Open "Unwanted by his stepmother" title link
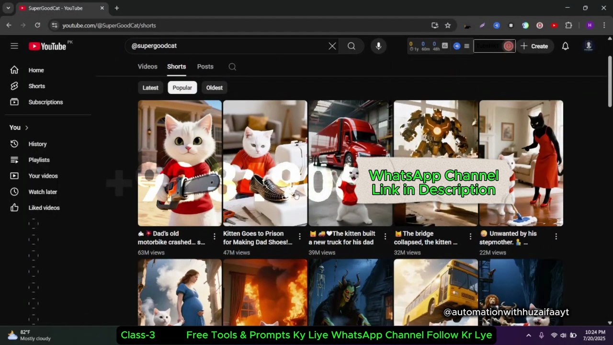The image size is (613, 345). click(x=508, y=238)
